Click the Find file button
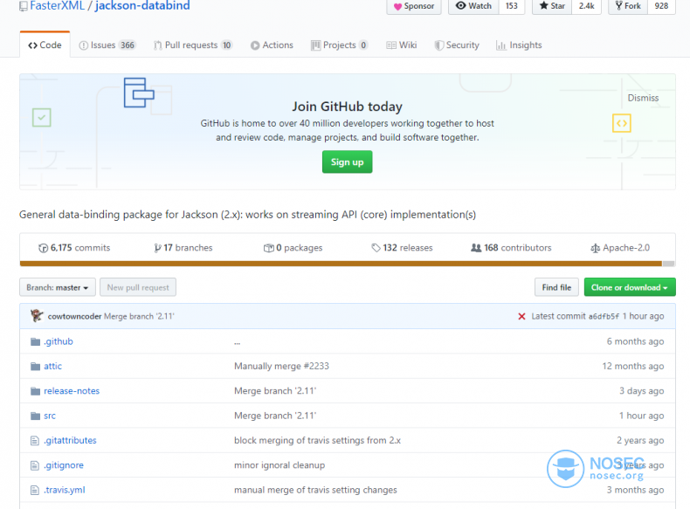This screenshot has width=690, height=509. point(556,287)
